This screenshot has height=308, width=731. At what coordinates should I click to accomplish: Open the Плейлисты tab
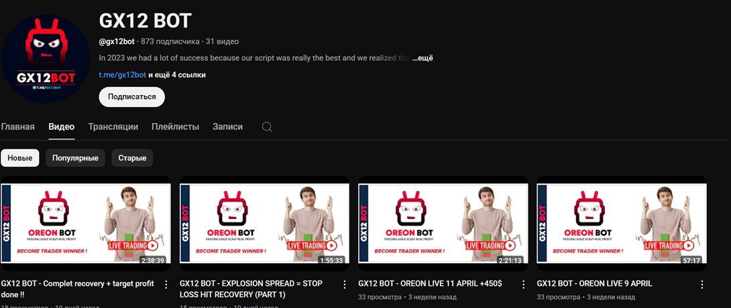(175, 127)
